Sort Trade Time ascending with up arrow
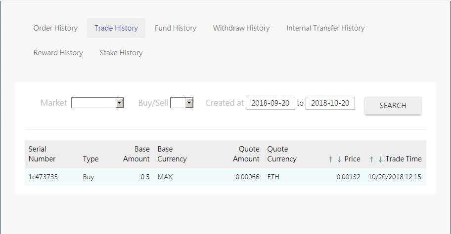 (x=371, y=159)
